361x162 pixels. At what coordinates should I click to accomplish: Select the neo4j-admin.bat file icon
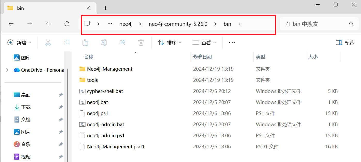82,124
